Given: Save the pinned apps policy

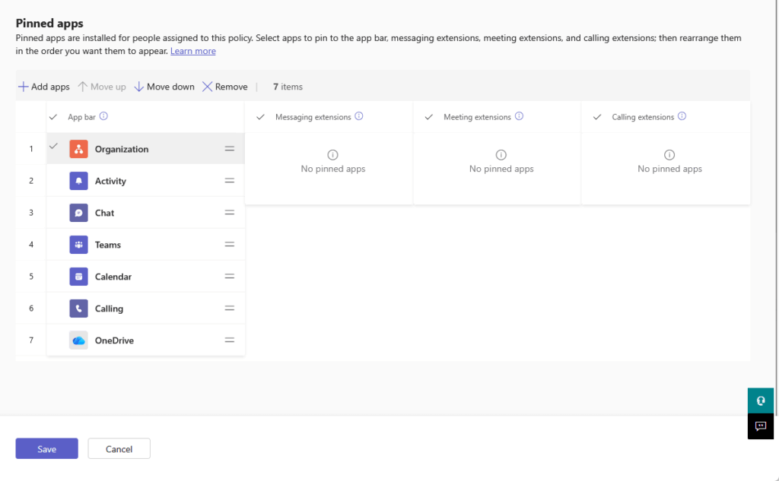Looking at the screenshot, I should pos(46,449).
